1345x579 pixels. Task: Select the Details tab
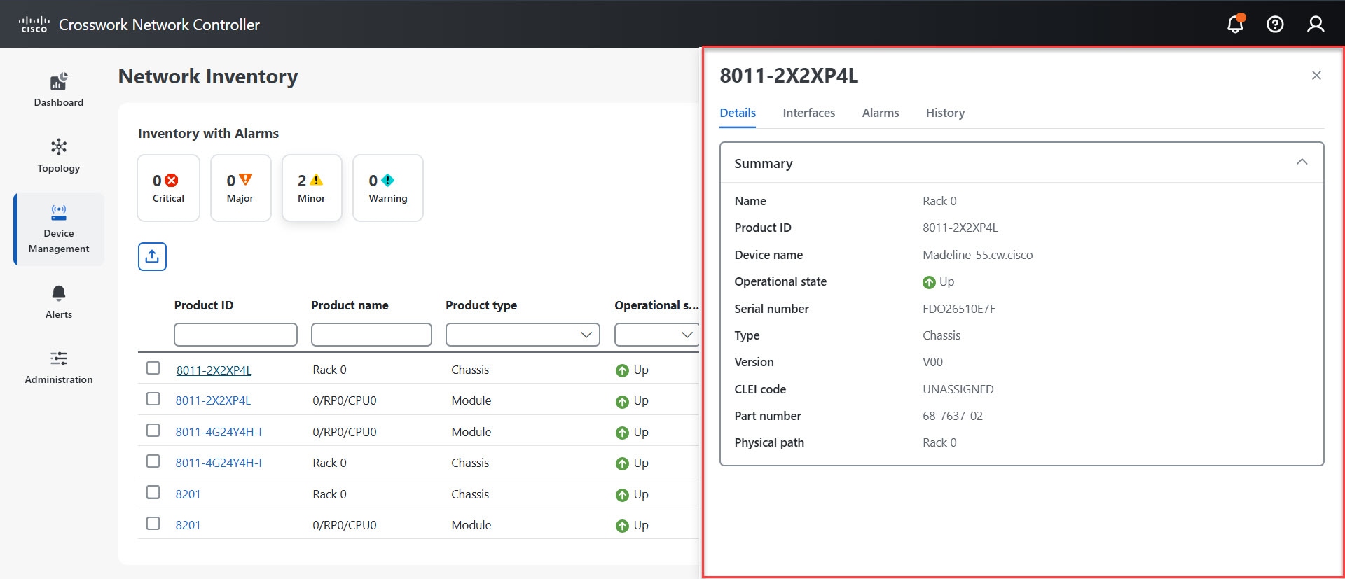click(x=738, y=113)
